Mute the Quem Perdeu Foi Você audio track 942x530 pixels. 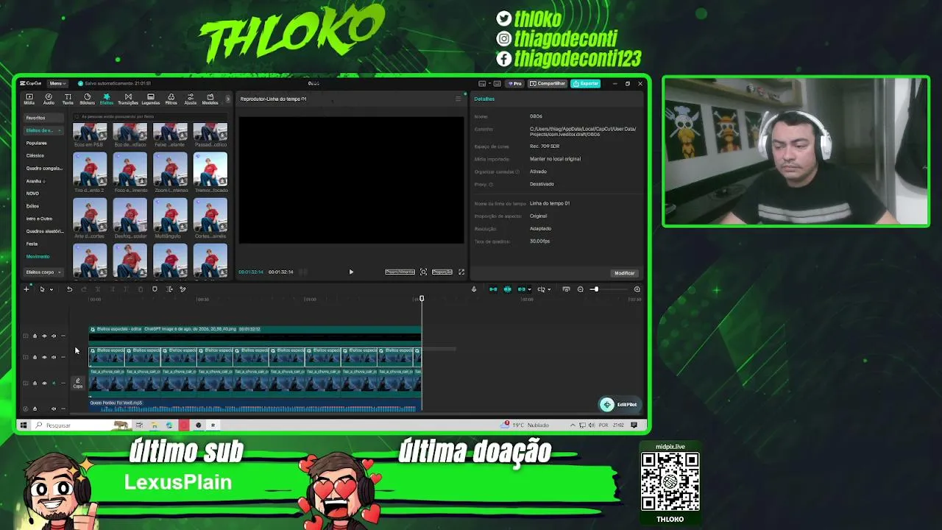(54, 409)
